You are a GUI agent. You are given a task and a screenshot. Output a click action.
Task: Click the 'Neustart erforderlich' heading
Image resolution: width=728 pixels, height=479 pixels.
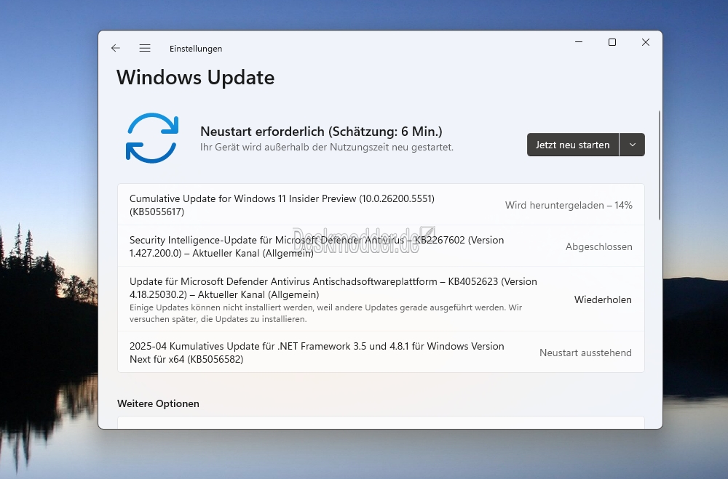pos(321,132)
